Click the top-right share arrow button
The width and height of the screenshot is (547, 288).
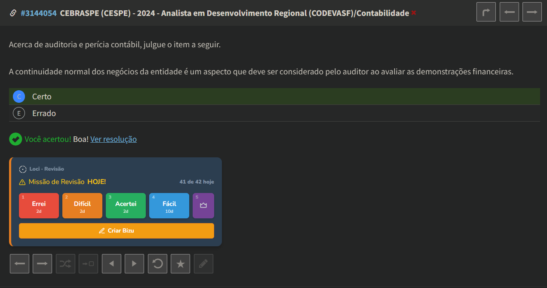pos(486,12)
